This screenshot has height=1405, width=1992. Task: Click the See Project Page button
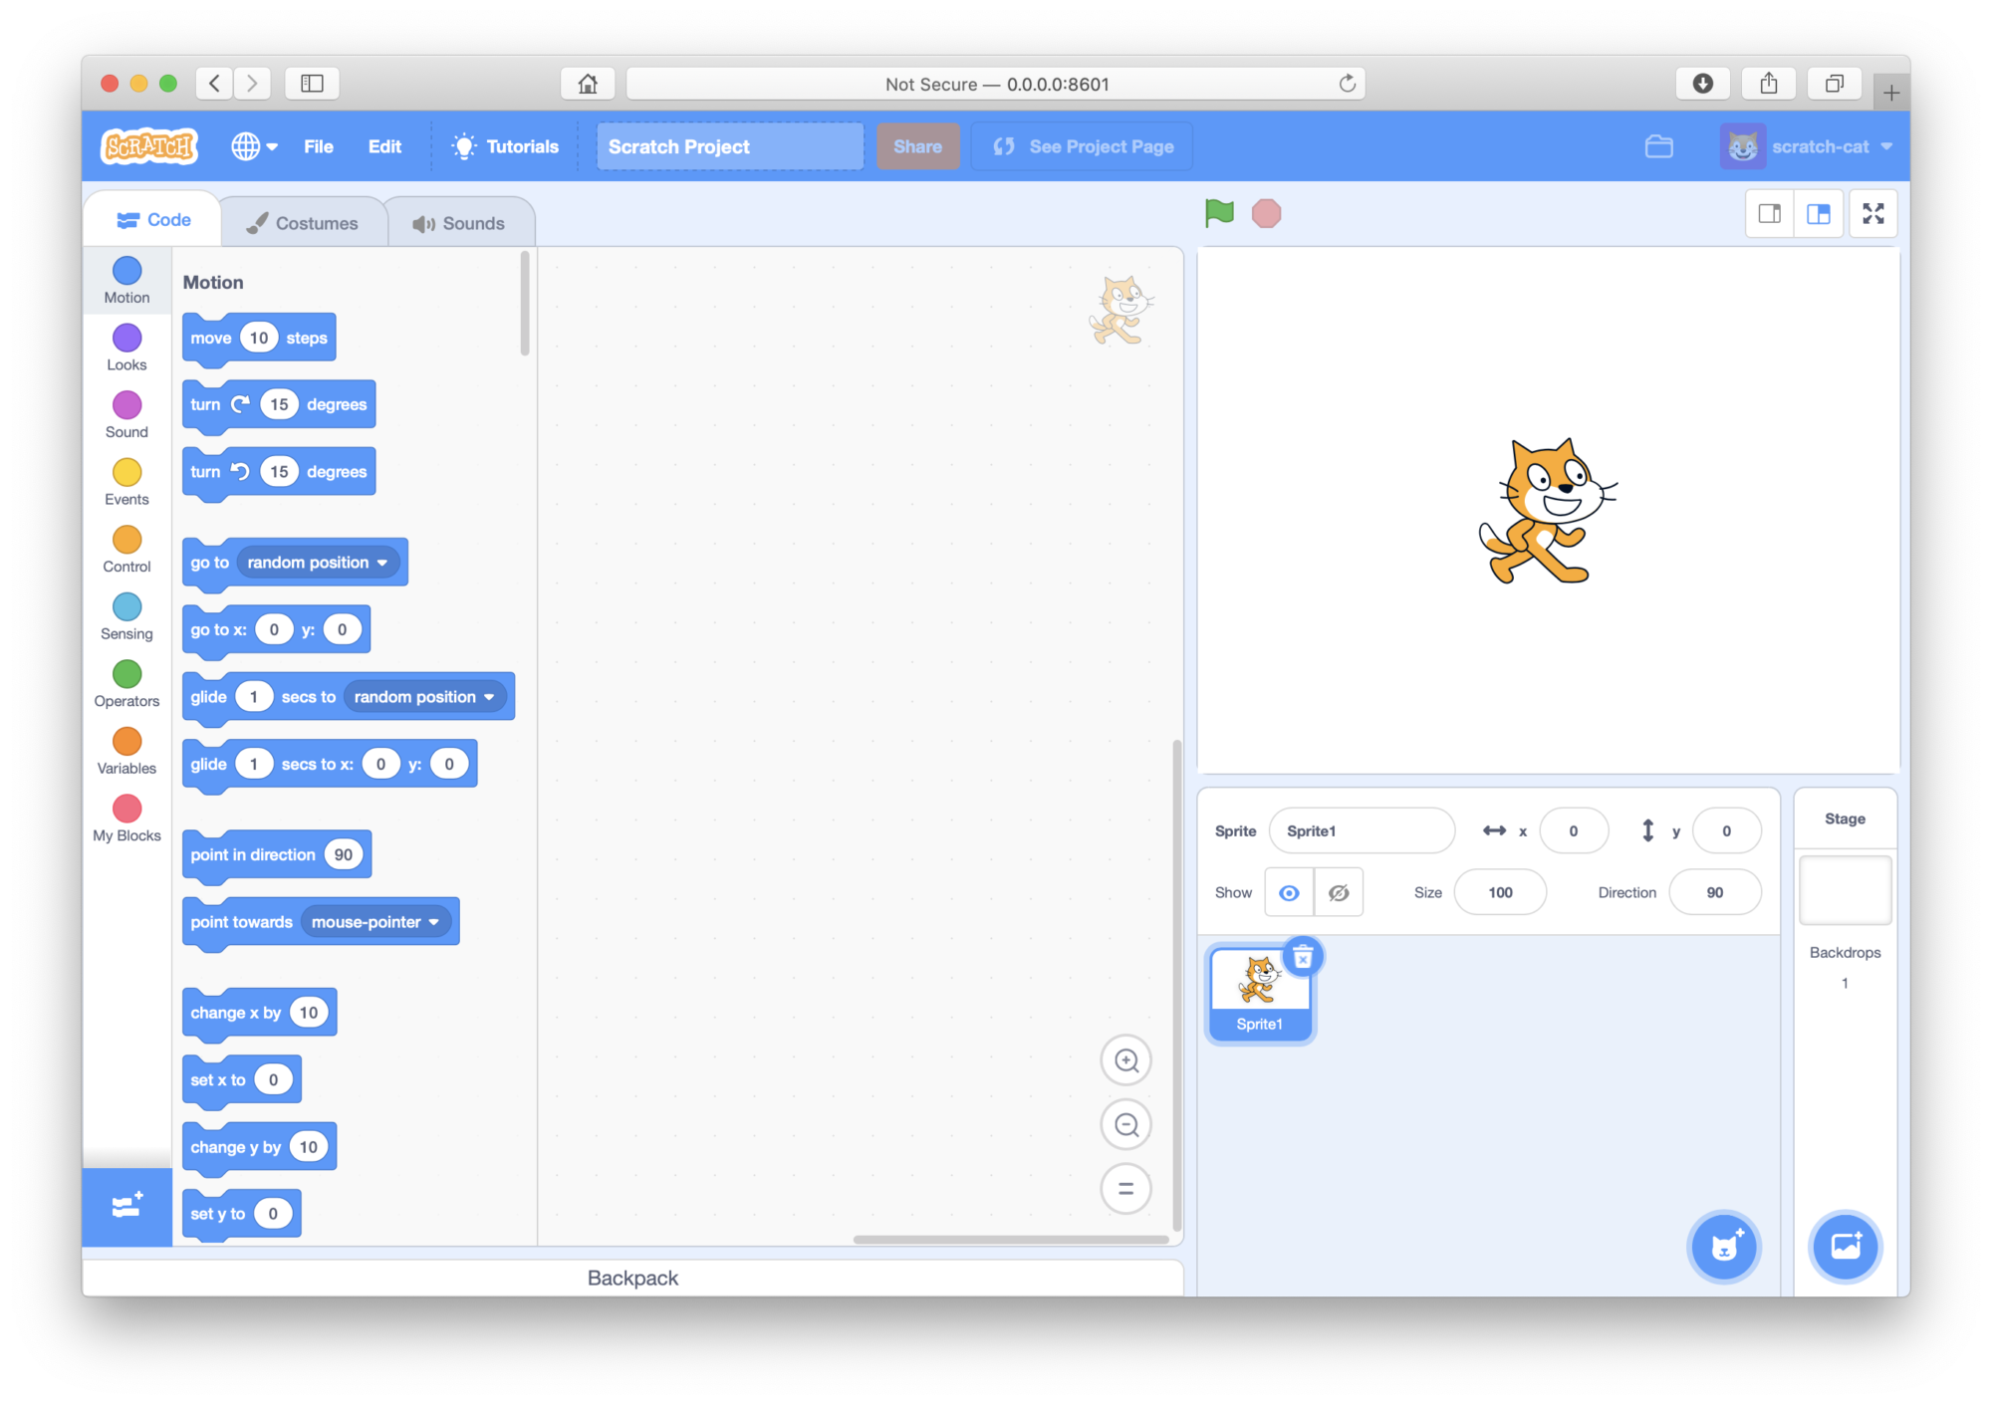(x=1083, y=146)
